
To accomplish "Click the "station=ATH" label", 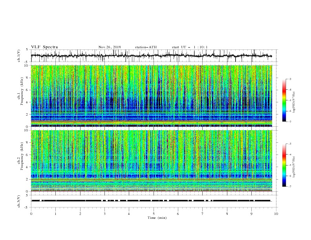I will [x=146, y=47].
